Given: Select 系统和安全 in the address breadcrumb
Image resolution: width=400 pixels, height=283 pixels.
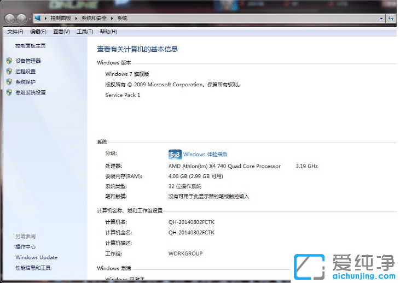Looking at the screenshot, I should point(94,18).
